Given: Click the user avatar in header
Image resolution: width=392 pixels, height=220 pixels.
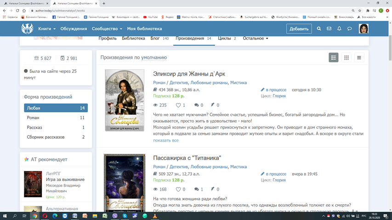Looking at the screenshot, I should tap(364, 29).
